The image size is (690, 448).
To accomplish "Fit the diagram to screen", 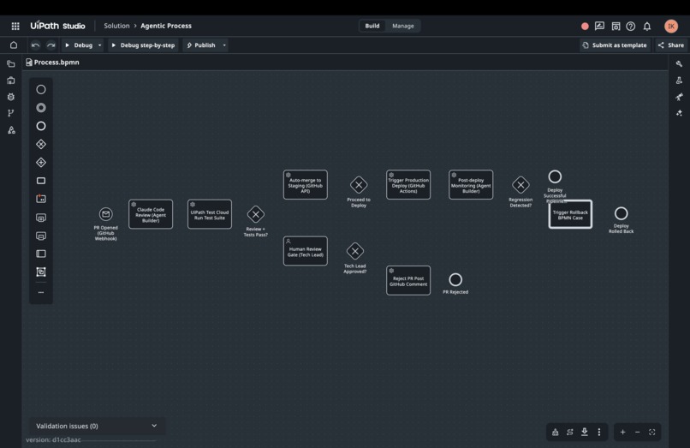I will [x=652, y=432].
